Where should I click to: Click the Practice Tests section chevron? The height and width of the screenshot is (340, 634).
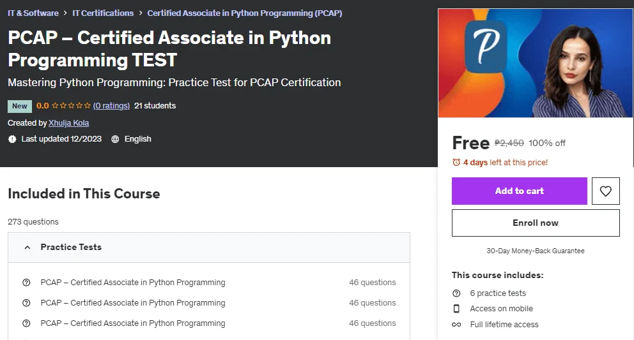click(27, 247)
